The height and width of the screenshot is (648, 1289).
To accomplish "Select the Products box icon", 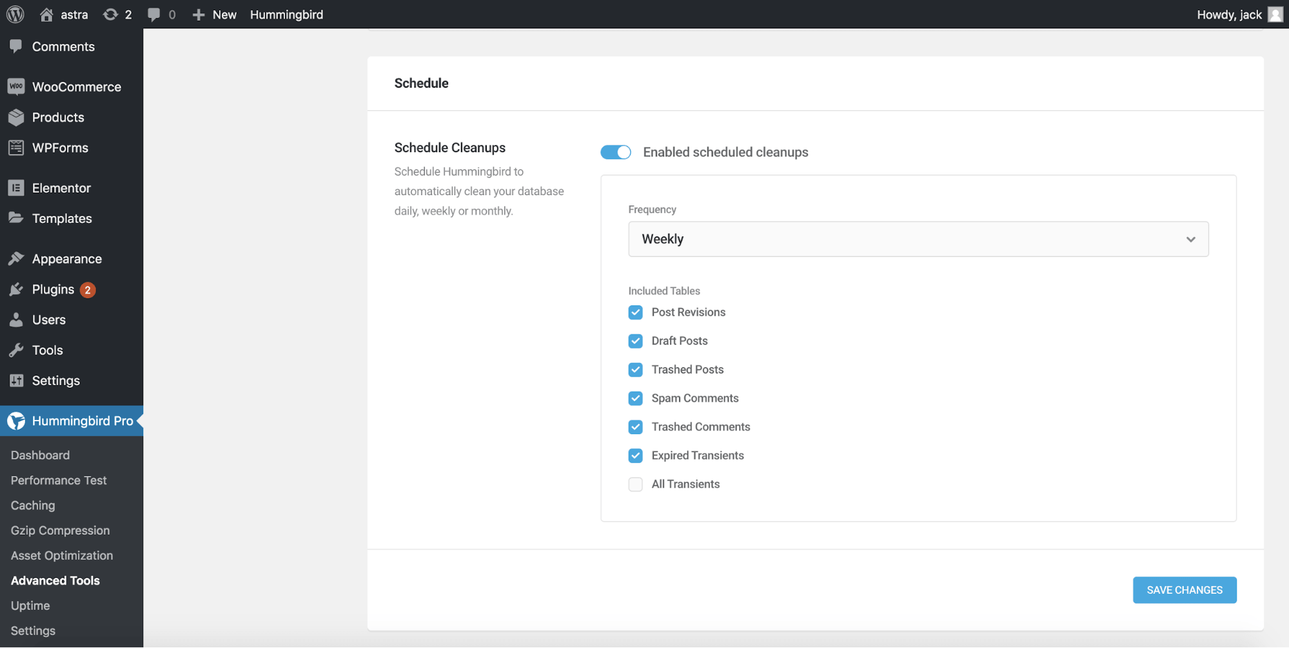I will [x=15, y=117].
